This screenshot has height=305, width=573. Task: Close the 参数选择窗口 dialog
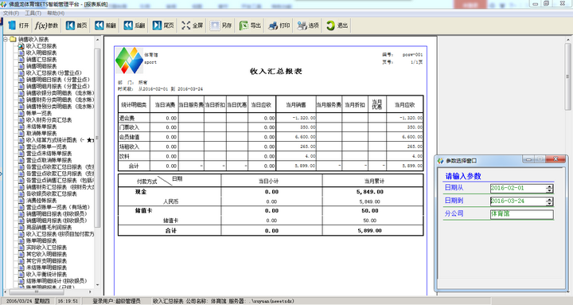coord(555,159)
